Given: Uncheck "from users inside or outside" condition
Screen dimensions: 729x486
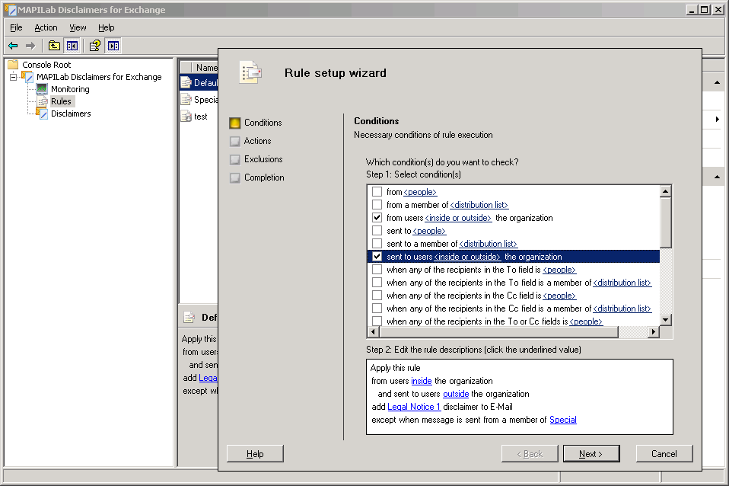Looking at the screenshot, I should [377, 218].
